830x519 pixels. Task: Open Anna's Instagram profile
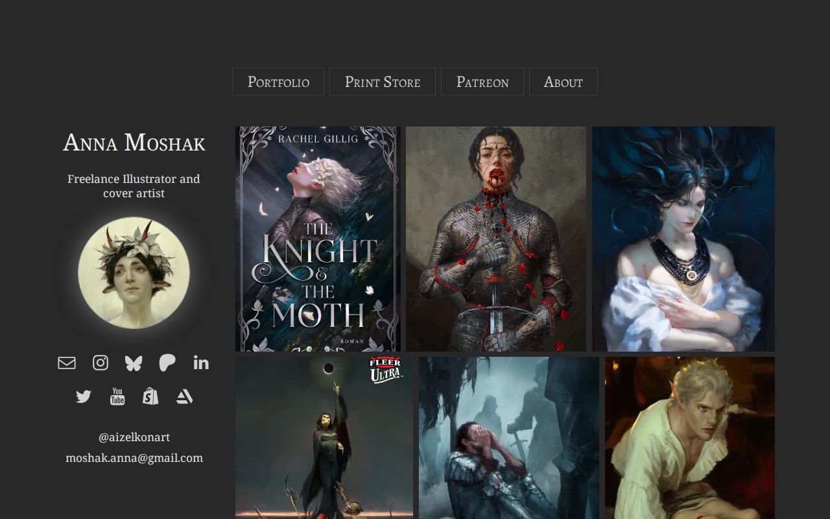click(101, 363)
